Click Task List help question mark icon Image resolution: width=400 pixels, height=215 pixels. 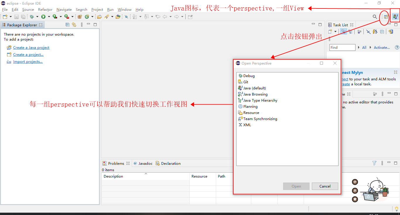pyautogui.click(x=397, y=47)
